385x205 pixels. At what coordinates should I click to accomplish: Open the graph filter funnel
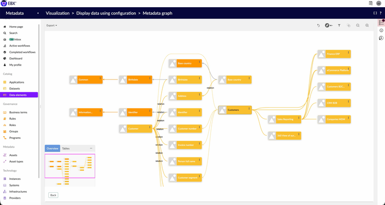tap(339, 26)
